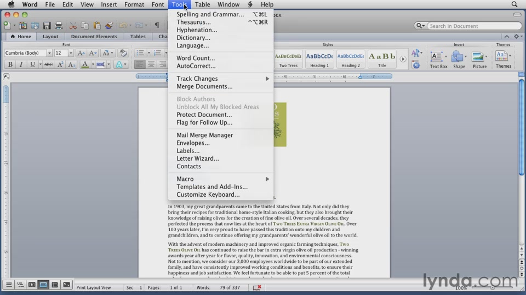Select AutoCorrect from Tools menu

[x=221, y=66]
